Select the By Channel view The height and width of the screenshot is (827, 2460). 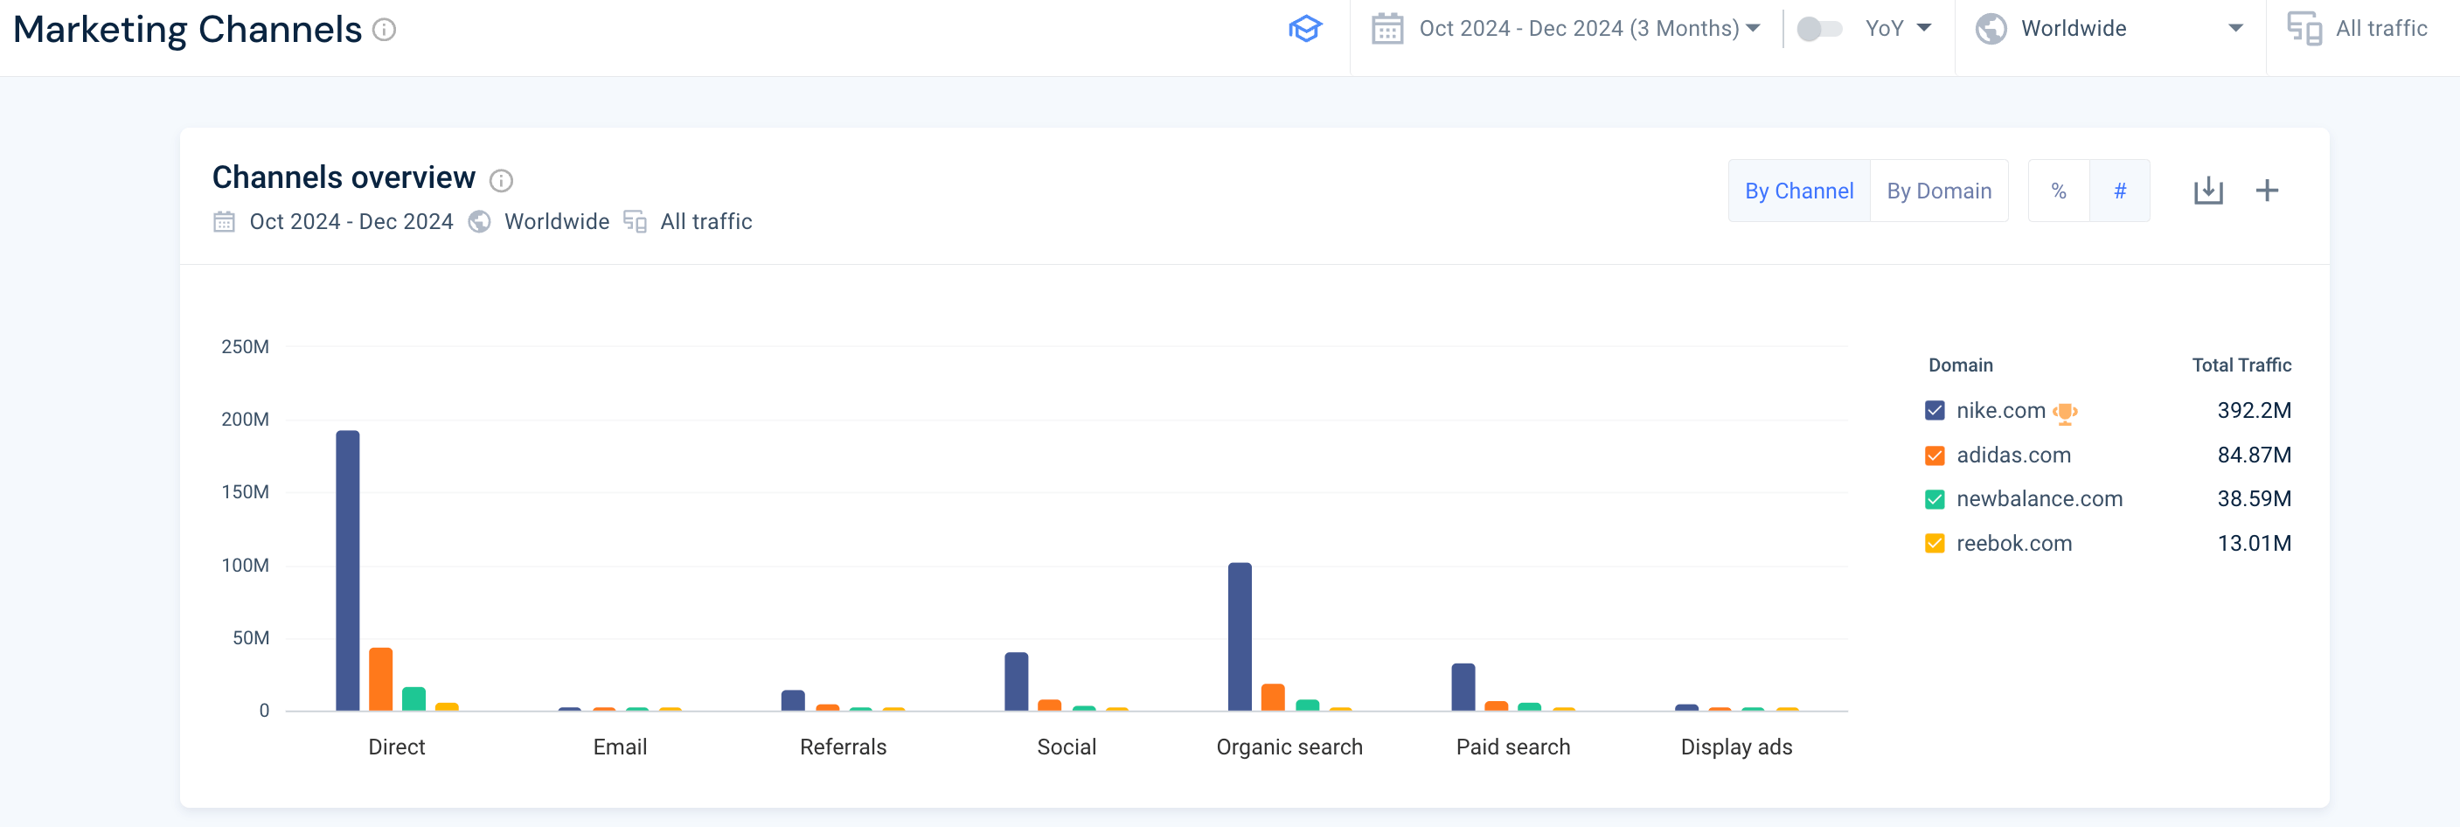[x=1799, y=190]
